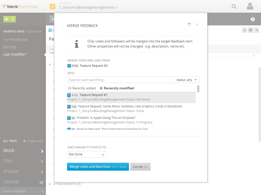
Task: Expand the Work views arrow
Action: tap(42, 151)
